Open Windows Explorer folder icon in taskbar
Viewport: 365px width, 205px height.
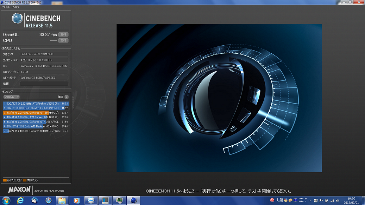pos(62,200)
